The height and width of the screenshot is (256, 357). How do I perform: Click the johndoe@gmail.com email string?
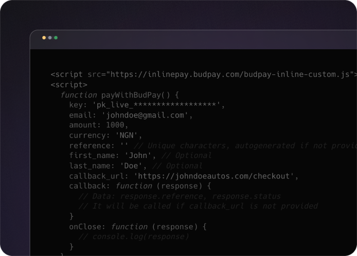pos(147,115)
